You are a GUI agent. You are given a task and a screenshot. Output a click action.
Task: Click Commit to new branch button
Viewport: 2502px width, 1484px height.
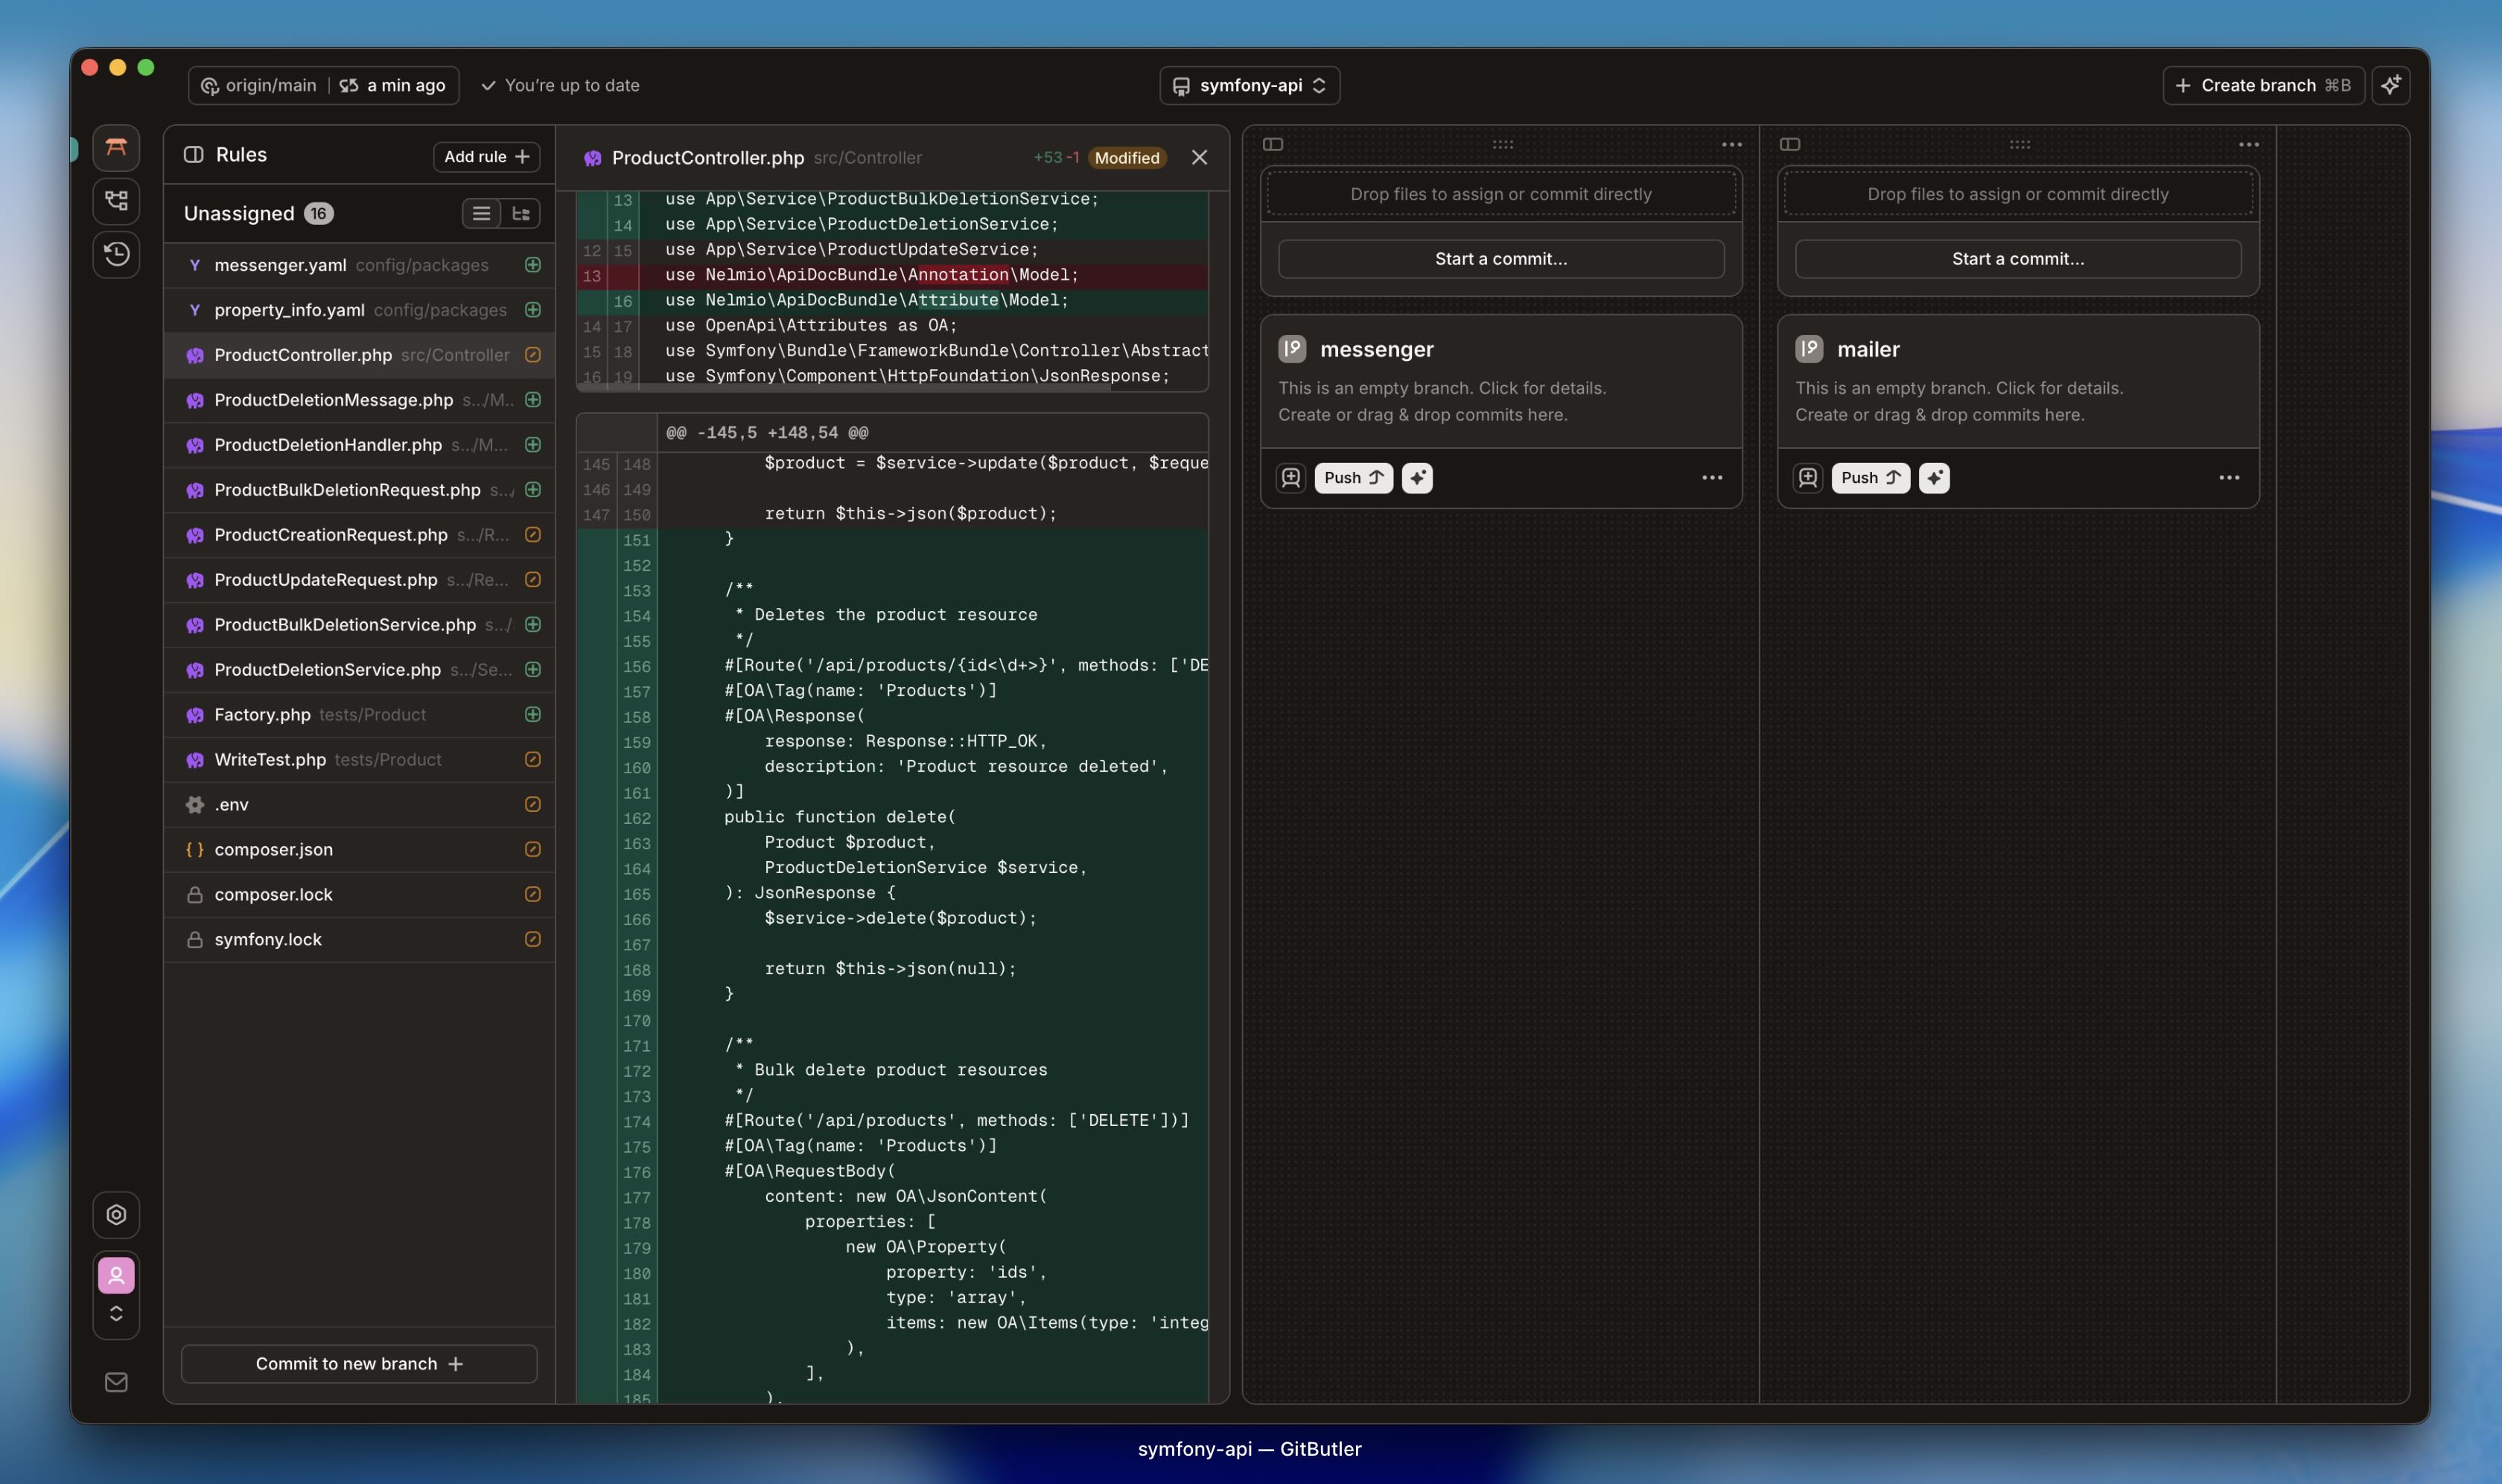click(358, 1364)
